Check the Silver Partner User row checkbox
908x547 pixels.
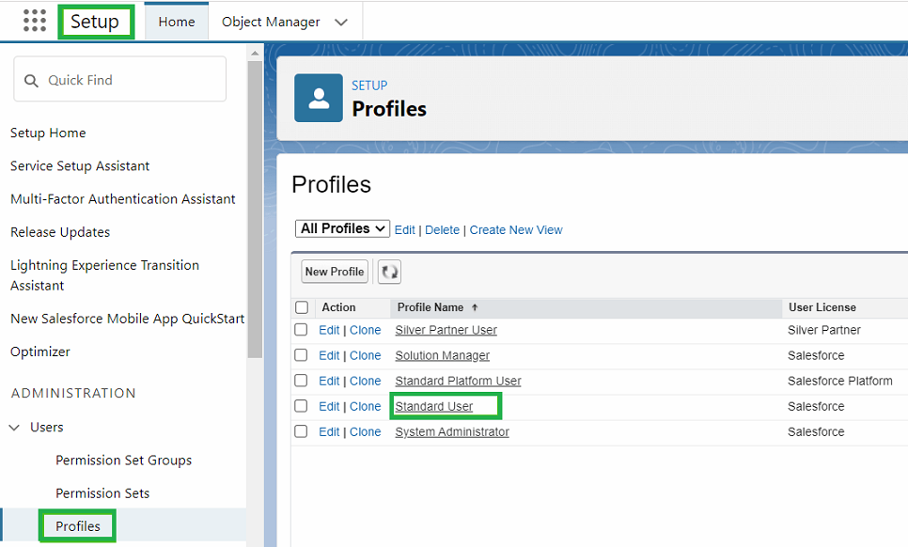pyautogui.click(x=302, y=330)
